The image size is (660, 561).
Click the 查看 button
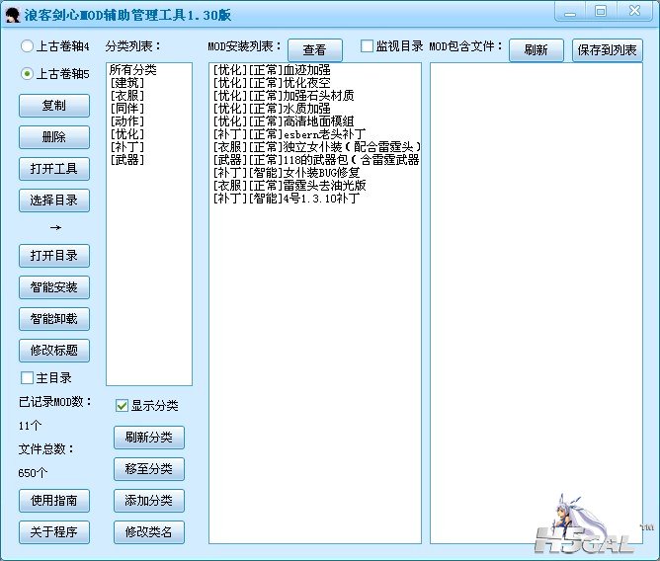pos(314,50)
